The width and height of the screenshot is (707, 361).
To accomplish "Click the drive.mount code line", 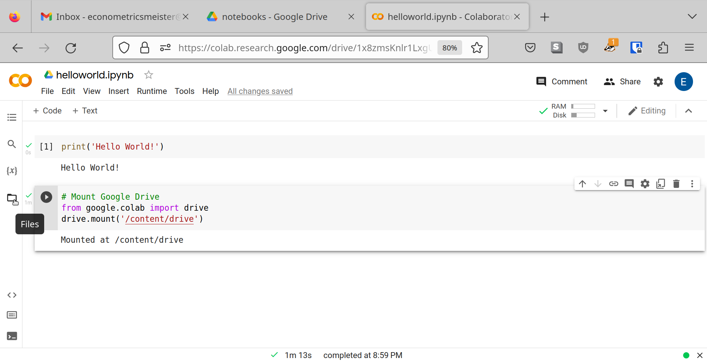I will pyautogui.click(x=132, y=219).
